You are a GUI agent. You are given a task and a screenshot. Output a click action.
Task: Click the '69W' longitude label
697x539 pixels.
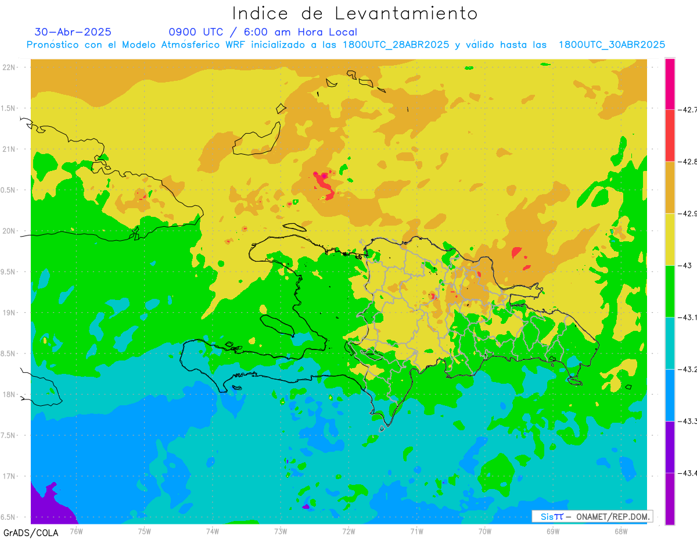tap(553, 531)
